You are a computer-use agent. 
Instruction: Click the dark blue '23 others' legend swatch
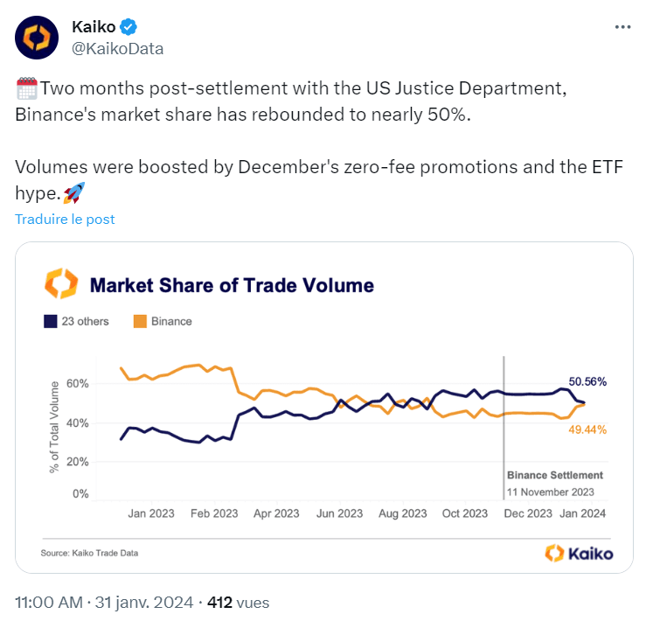tap(51, 321)
